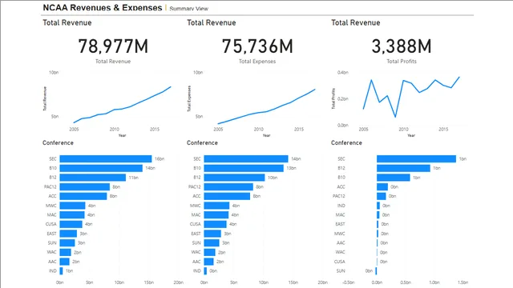
Task: Click the 16bn data label on SEC revenue
Action: 160,159
